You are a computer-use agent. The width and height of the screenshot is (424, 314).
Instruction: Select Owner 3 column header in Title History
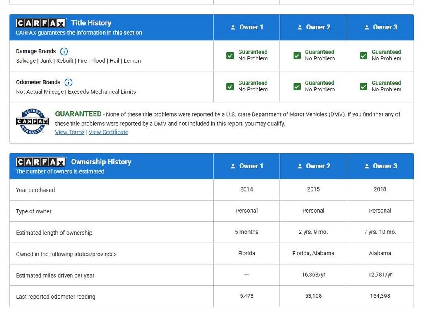click(x=380, y=27)
